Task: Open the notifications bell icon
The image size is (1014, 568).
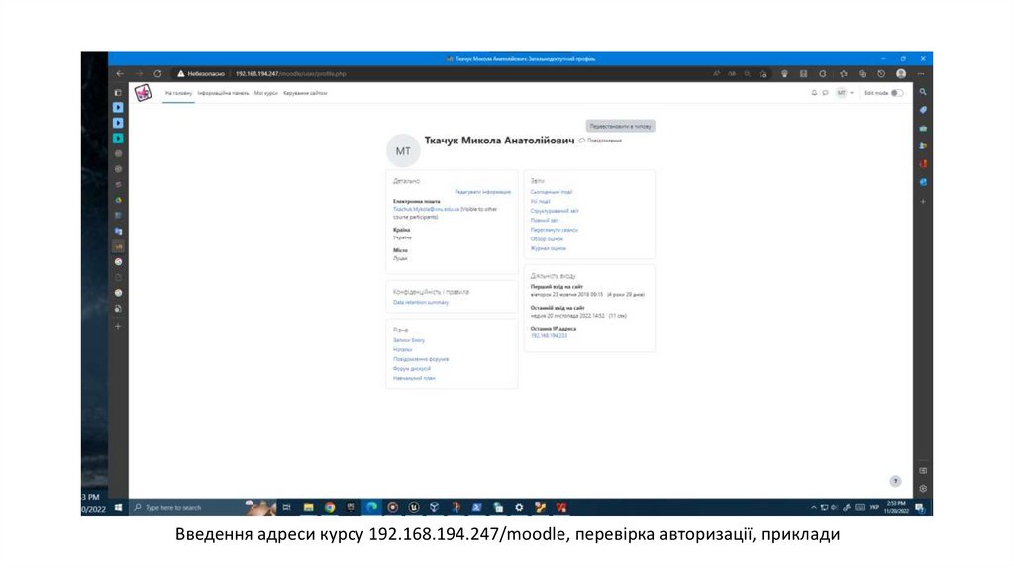Action: 814,93
